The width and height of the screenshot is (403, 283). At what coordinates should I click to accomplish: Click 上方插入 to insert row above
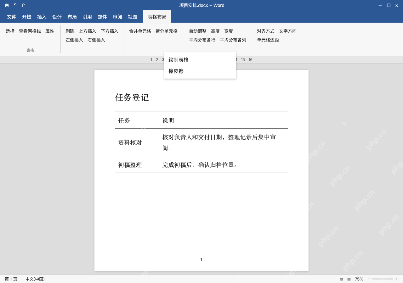click(88, 31)
